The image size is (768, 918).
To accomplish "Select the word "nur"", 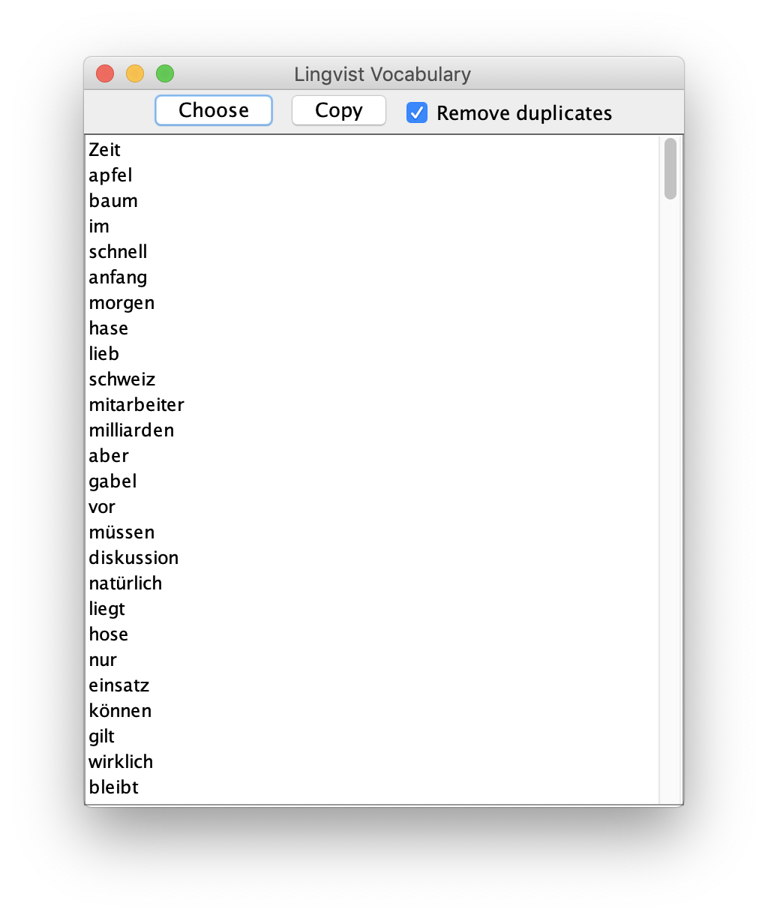I will [x=103, y=660].
